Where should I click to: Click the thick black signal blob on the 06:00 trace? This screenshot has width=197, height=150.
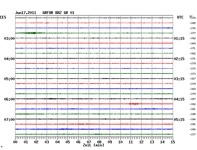52,99
